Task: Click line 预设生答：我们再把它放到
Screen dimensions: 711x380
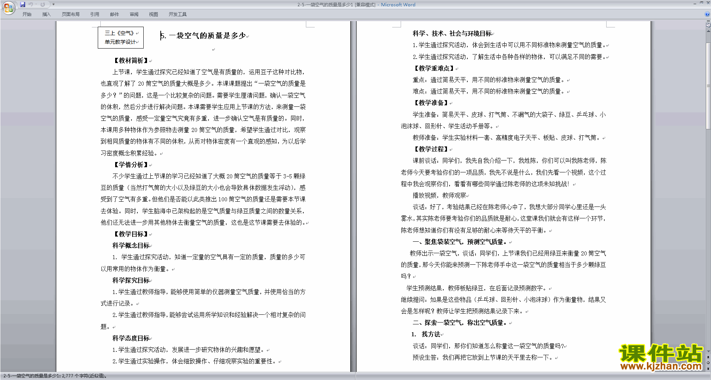Action: tap(484, 357)
